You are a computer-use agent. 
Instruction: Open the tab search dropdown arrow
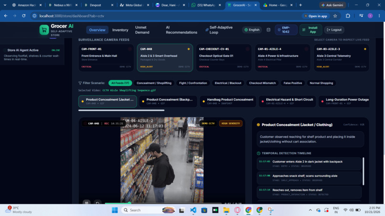click(5, 5)
